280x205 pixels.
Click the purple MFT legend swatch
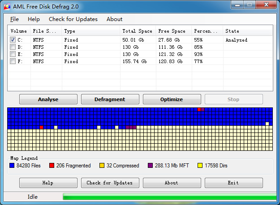(x=150, y=166)
